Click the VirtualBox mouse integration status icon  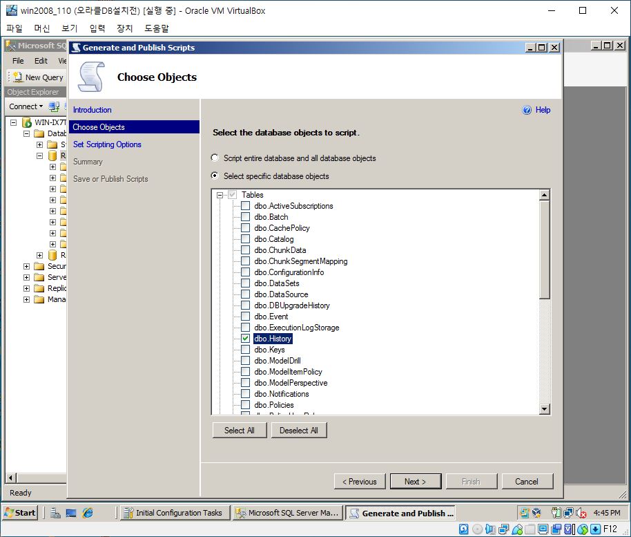(582, 529)
